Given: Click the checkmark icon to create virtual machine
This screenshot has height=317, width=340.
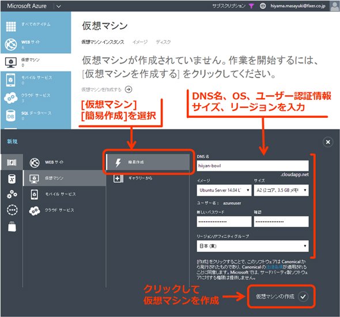Looking at the screenshot, I should 303,296.
